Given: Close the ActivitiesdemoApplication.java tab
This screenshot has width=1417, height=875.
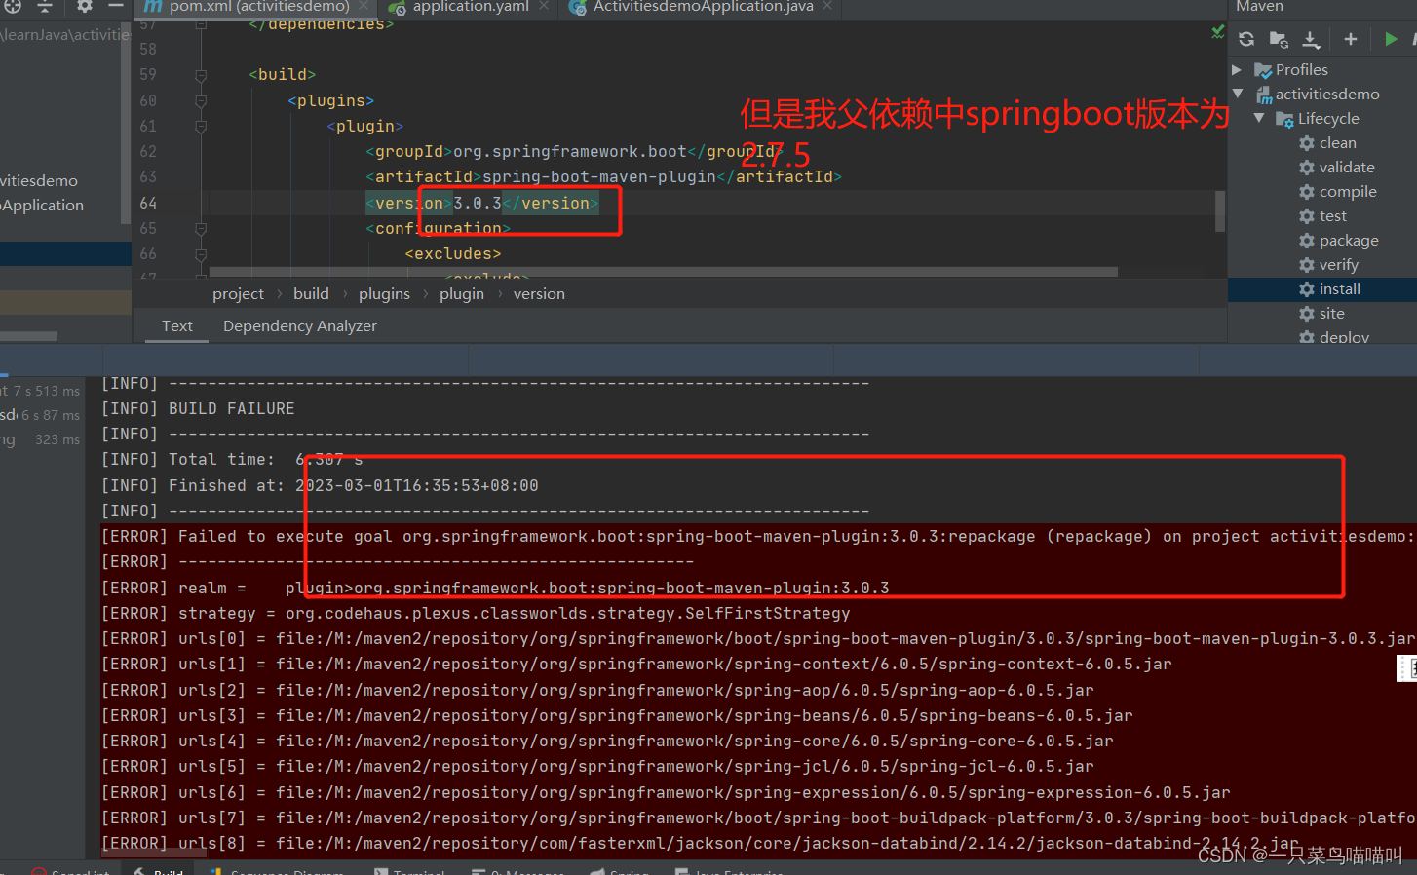Looking at the screenshot, I should [827, 6].
